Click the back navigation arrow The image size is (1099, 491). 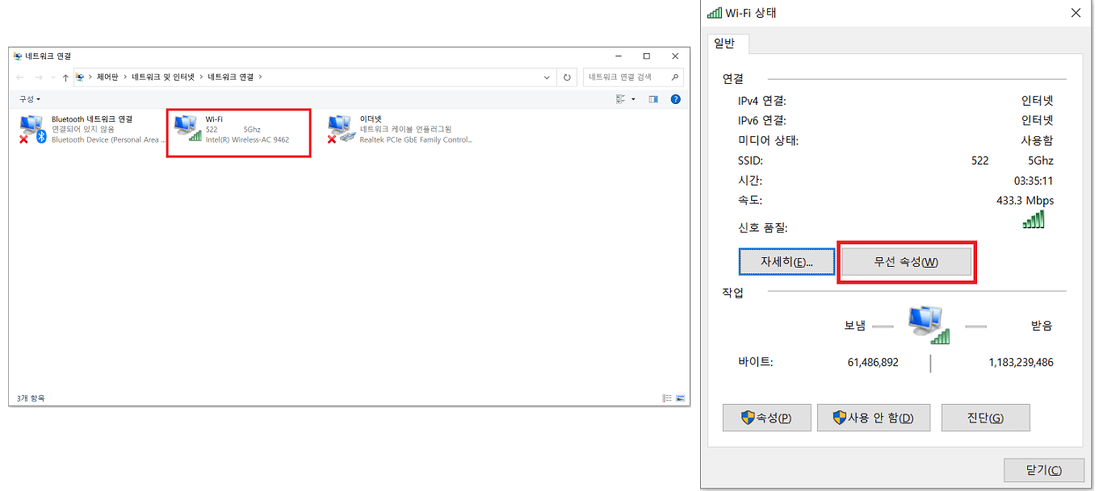[x=18, y=77]
